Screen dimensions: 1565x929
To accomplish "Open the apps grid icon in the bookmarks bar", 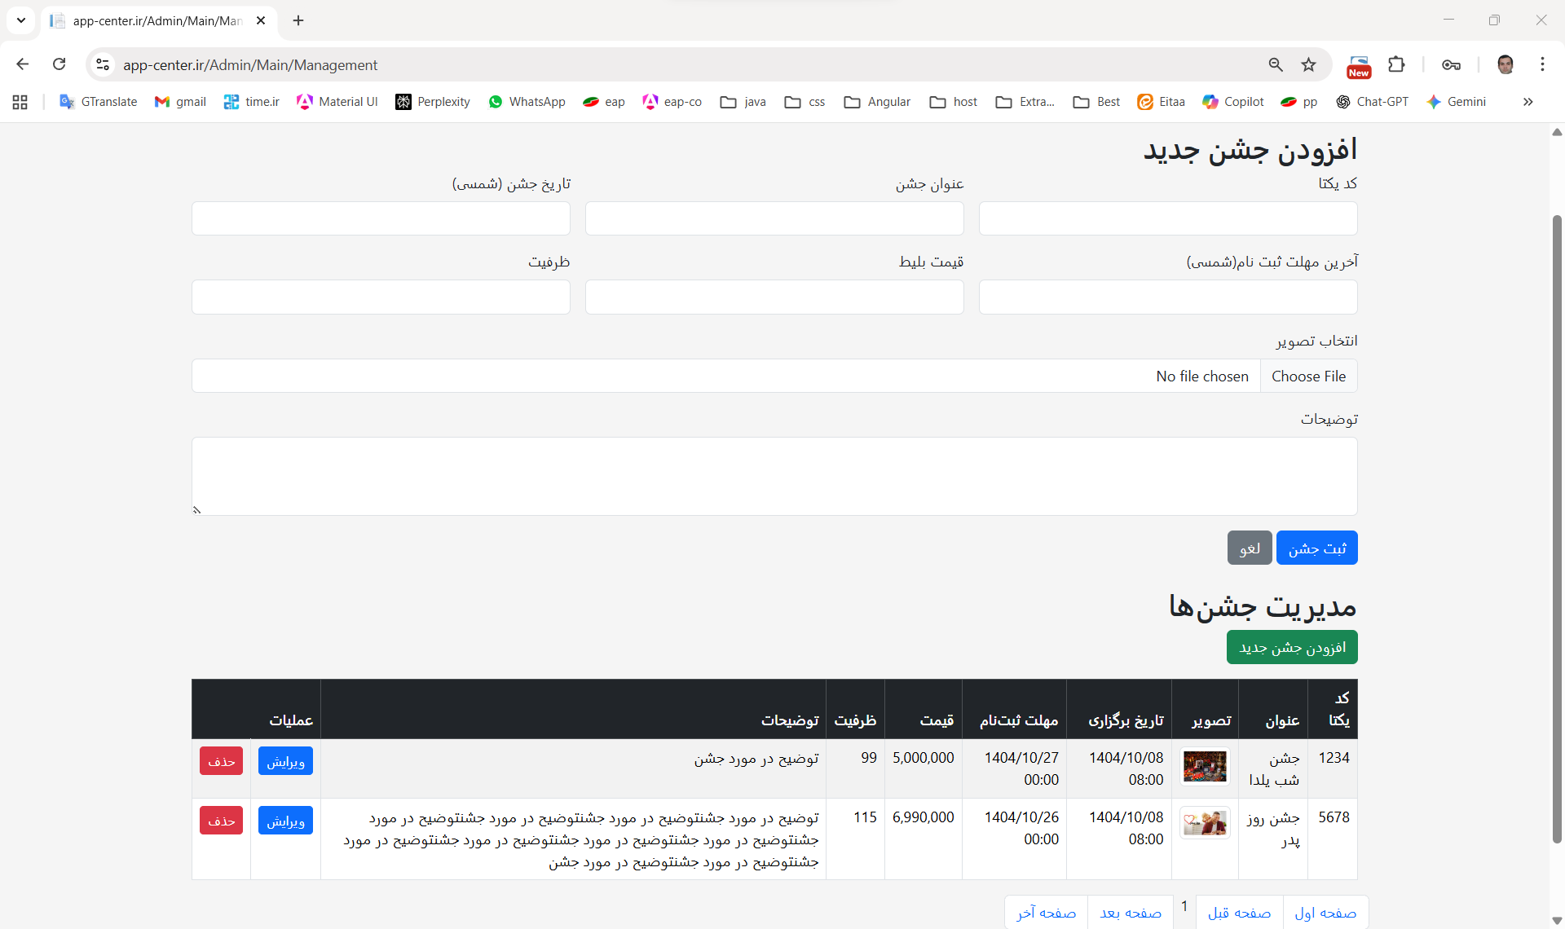I will click(x=20, y=102).
